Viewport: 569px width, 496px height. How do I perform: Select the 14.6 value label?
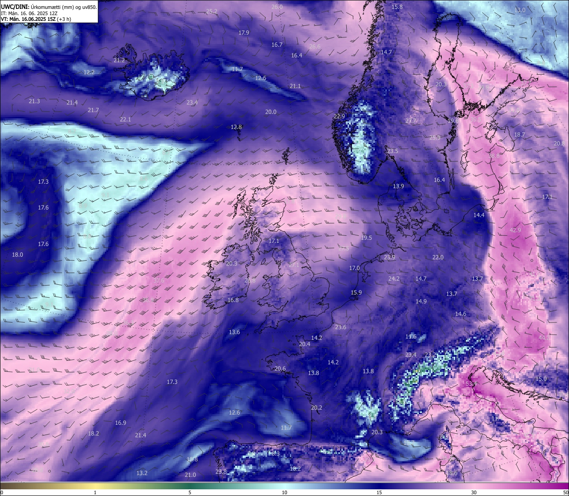461,314
